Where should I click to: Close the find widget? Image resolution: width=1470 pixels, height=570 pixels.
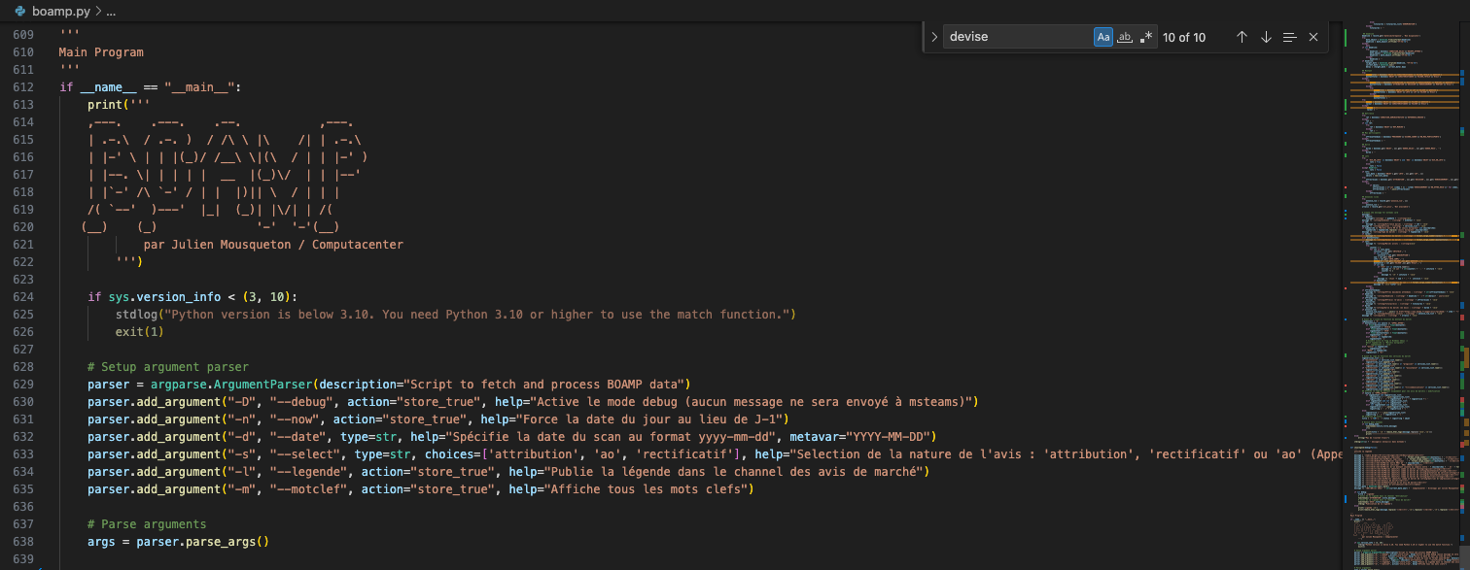(x=1313, y=37)
